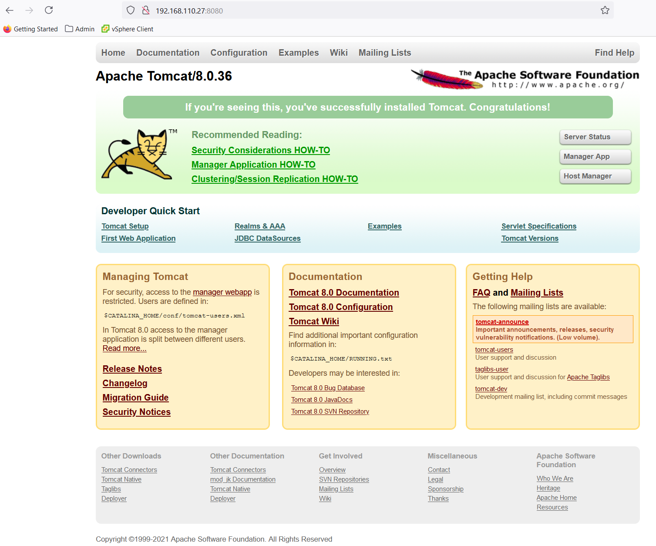The image size is (656, 546).
Task: Open the First Web Application link
Action: 138,238
